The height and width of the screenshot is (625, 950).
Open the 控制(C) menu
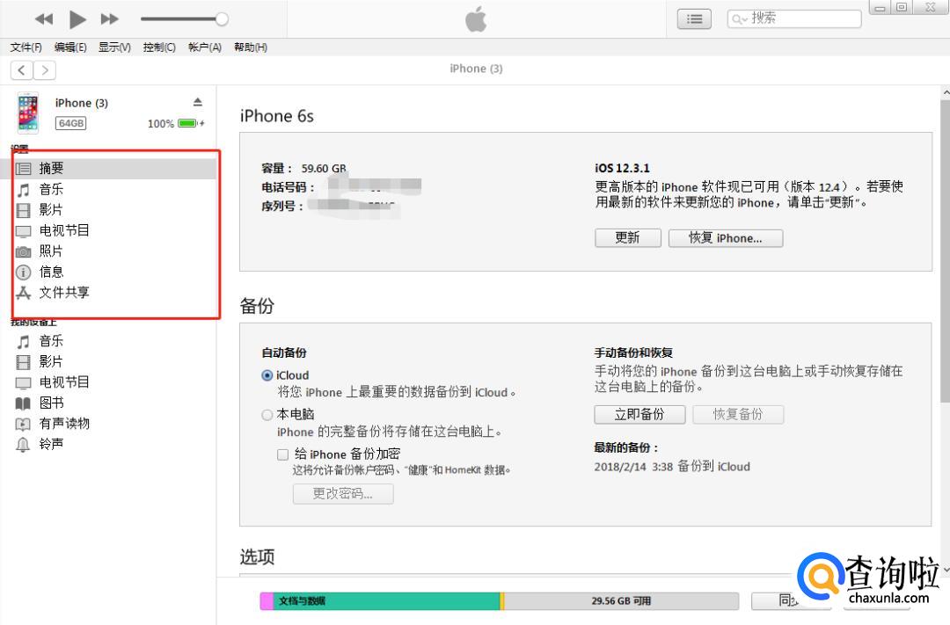click(159, 47)
